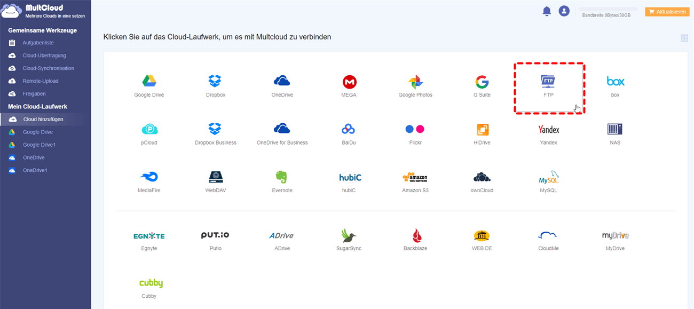The width and height of the screenshot is (694, 309).
Task: Add Egnyte cloud drive
Action: pyautogui.click(x=149, y=236)
